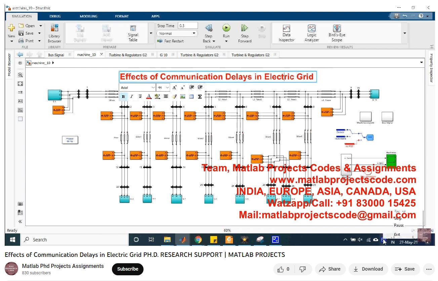Select the G 10 model tab
438x281 pixels.
[164, 55]
